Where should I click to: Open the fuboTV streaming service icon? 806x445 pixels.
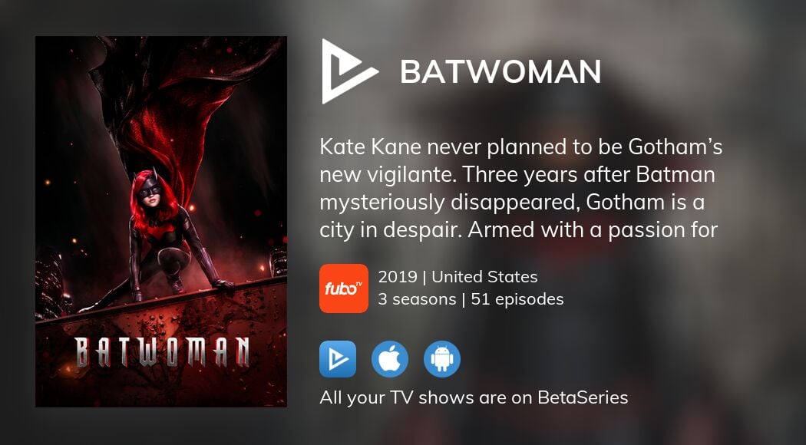point(343,288)
